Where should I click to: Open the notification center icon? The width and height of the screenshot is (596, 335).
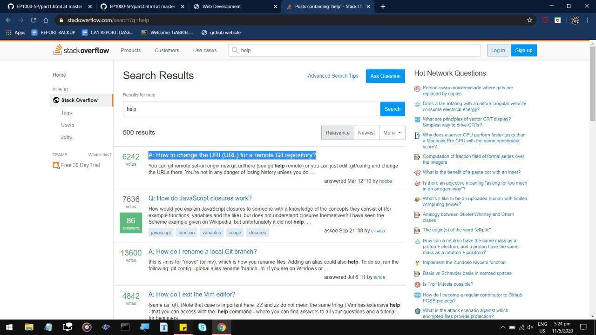(x=583, y=327)
